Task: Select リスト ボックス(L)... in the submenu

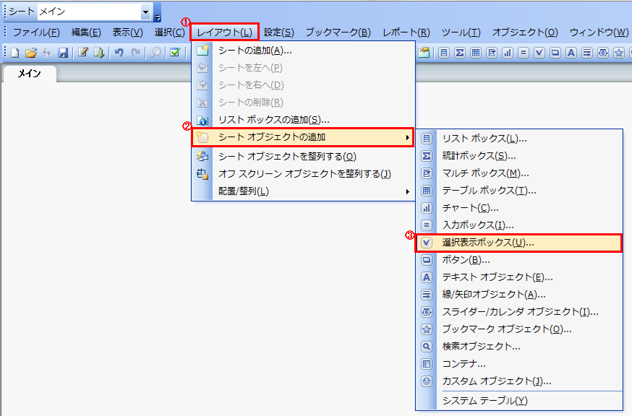Action: tap(519, 139)
